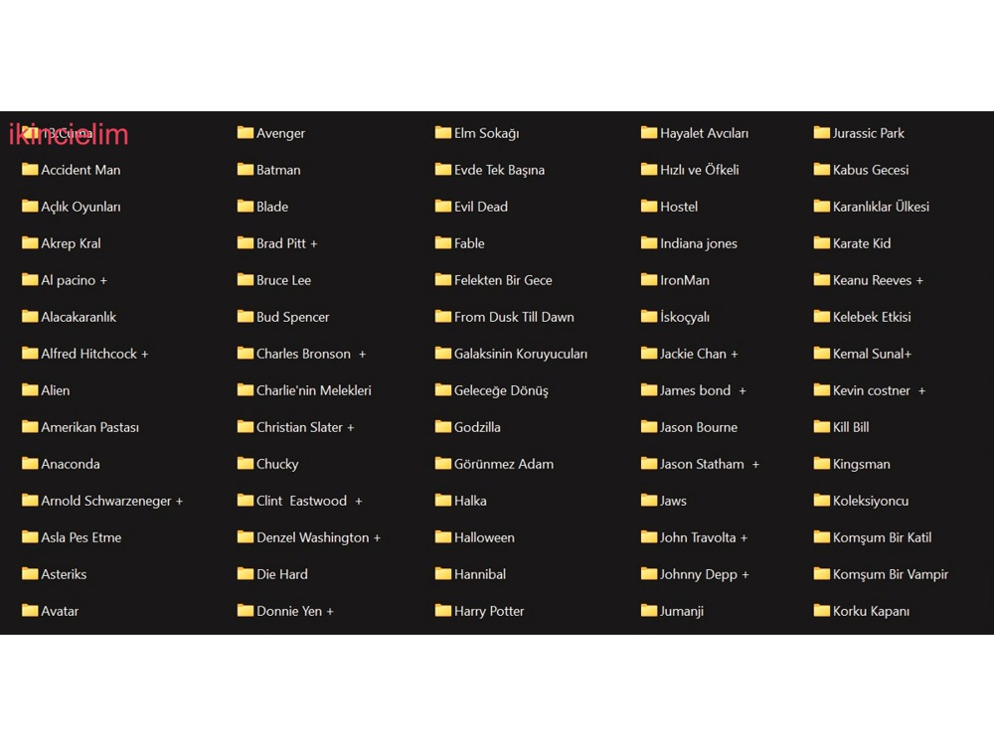This screenshot has height=745, width=994.
Task: Open the Batman folder
Action: [277, 170]
